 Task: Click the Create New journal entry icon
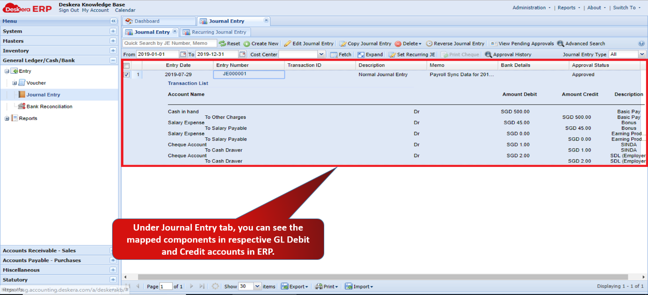click(x=247, y=44)
